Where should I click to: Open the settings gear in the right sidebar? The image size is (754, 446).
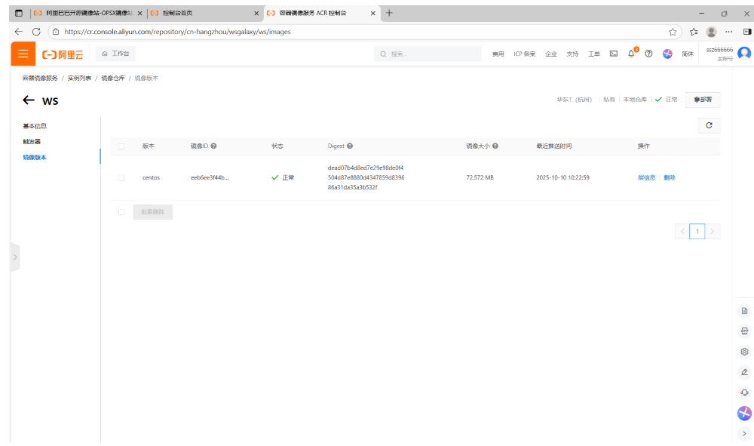point(744,352)
